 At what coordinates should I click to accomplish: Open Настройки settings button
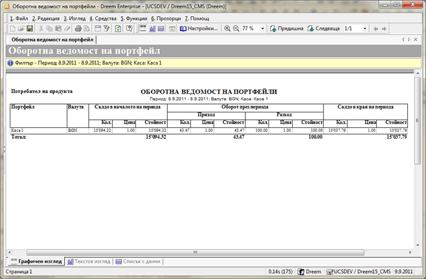199,28
